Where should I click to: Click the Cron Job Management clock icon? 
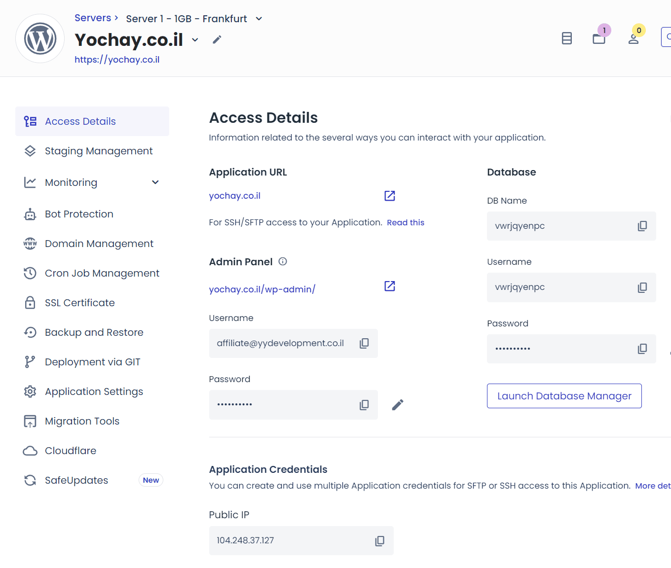tap(30, 273)
